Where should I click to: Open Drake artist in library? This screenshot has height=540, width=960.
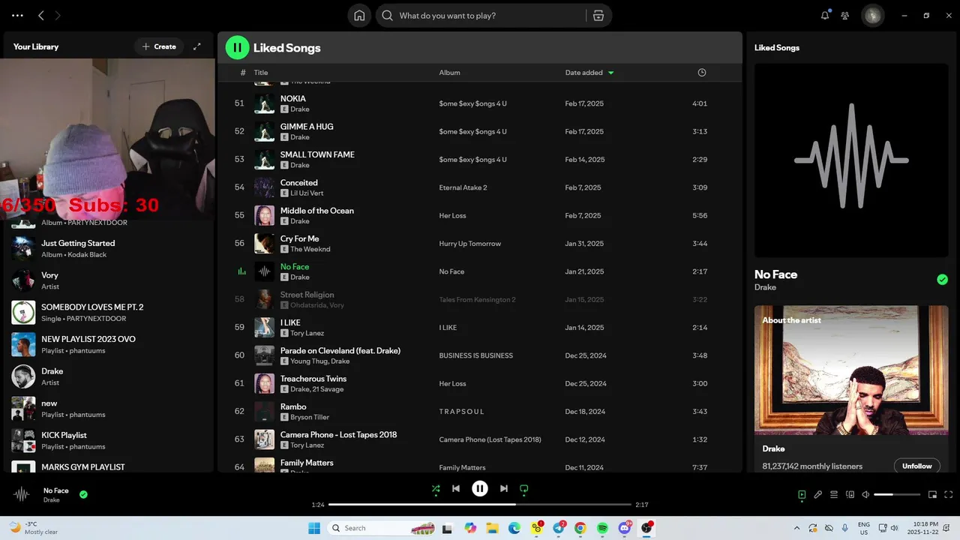point(108,376)
